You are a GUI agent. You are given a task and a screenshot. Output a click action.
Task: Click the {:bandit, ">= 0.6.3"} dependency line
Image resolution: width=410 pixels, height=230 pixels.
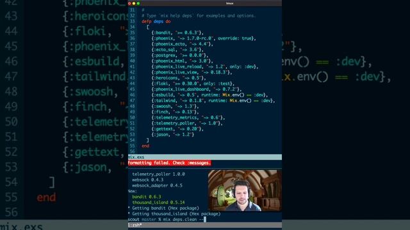click(177, 33)
